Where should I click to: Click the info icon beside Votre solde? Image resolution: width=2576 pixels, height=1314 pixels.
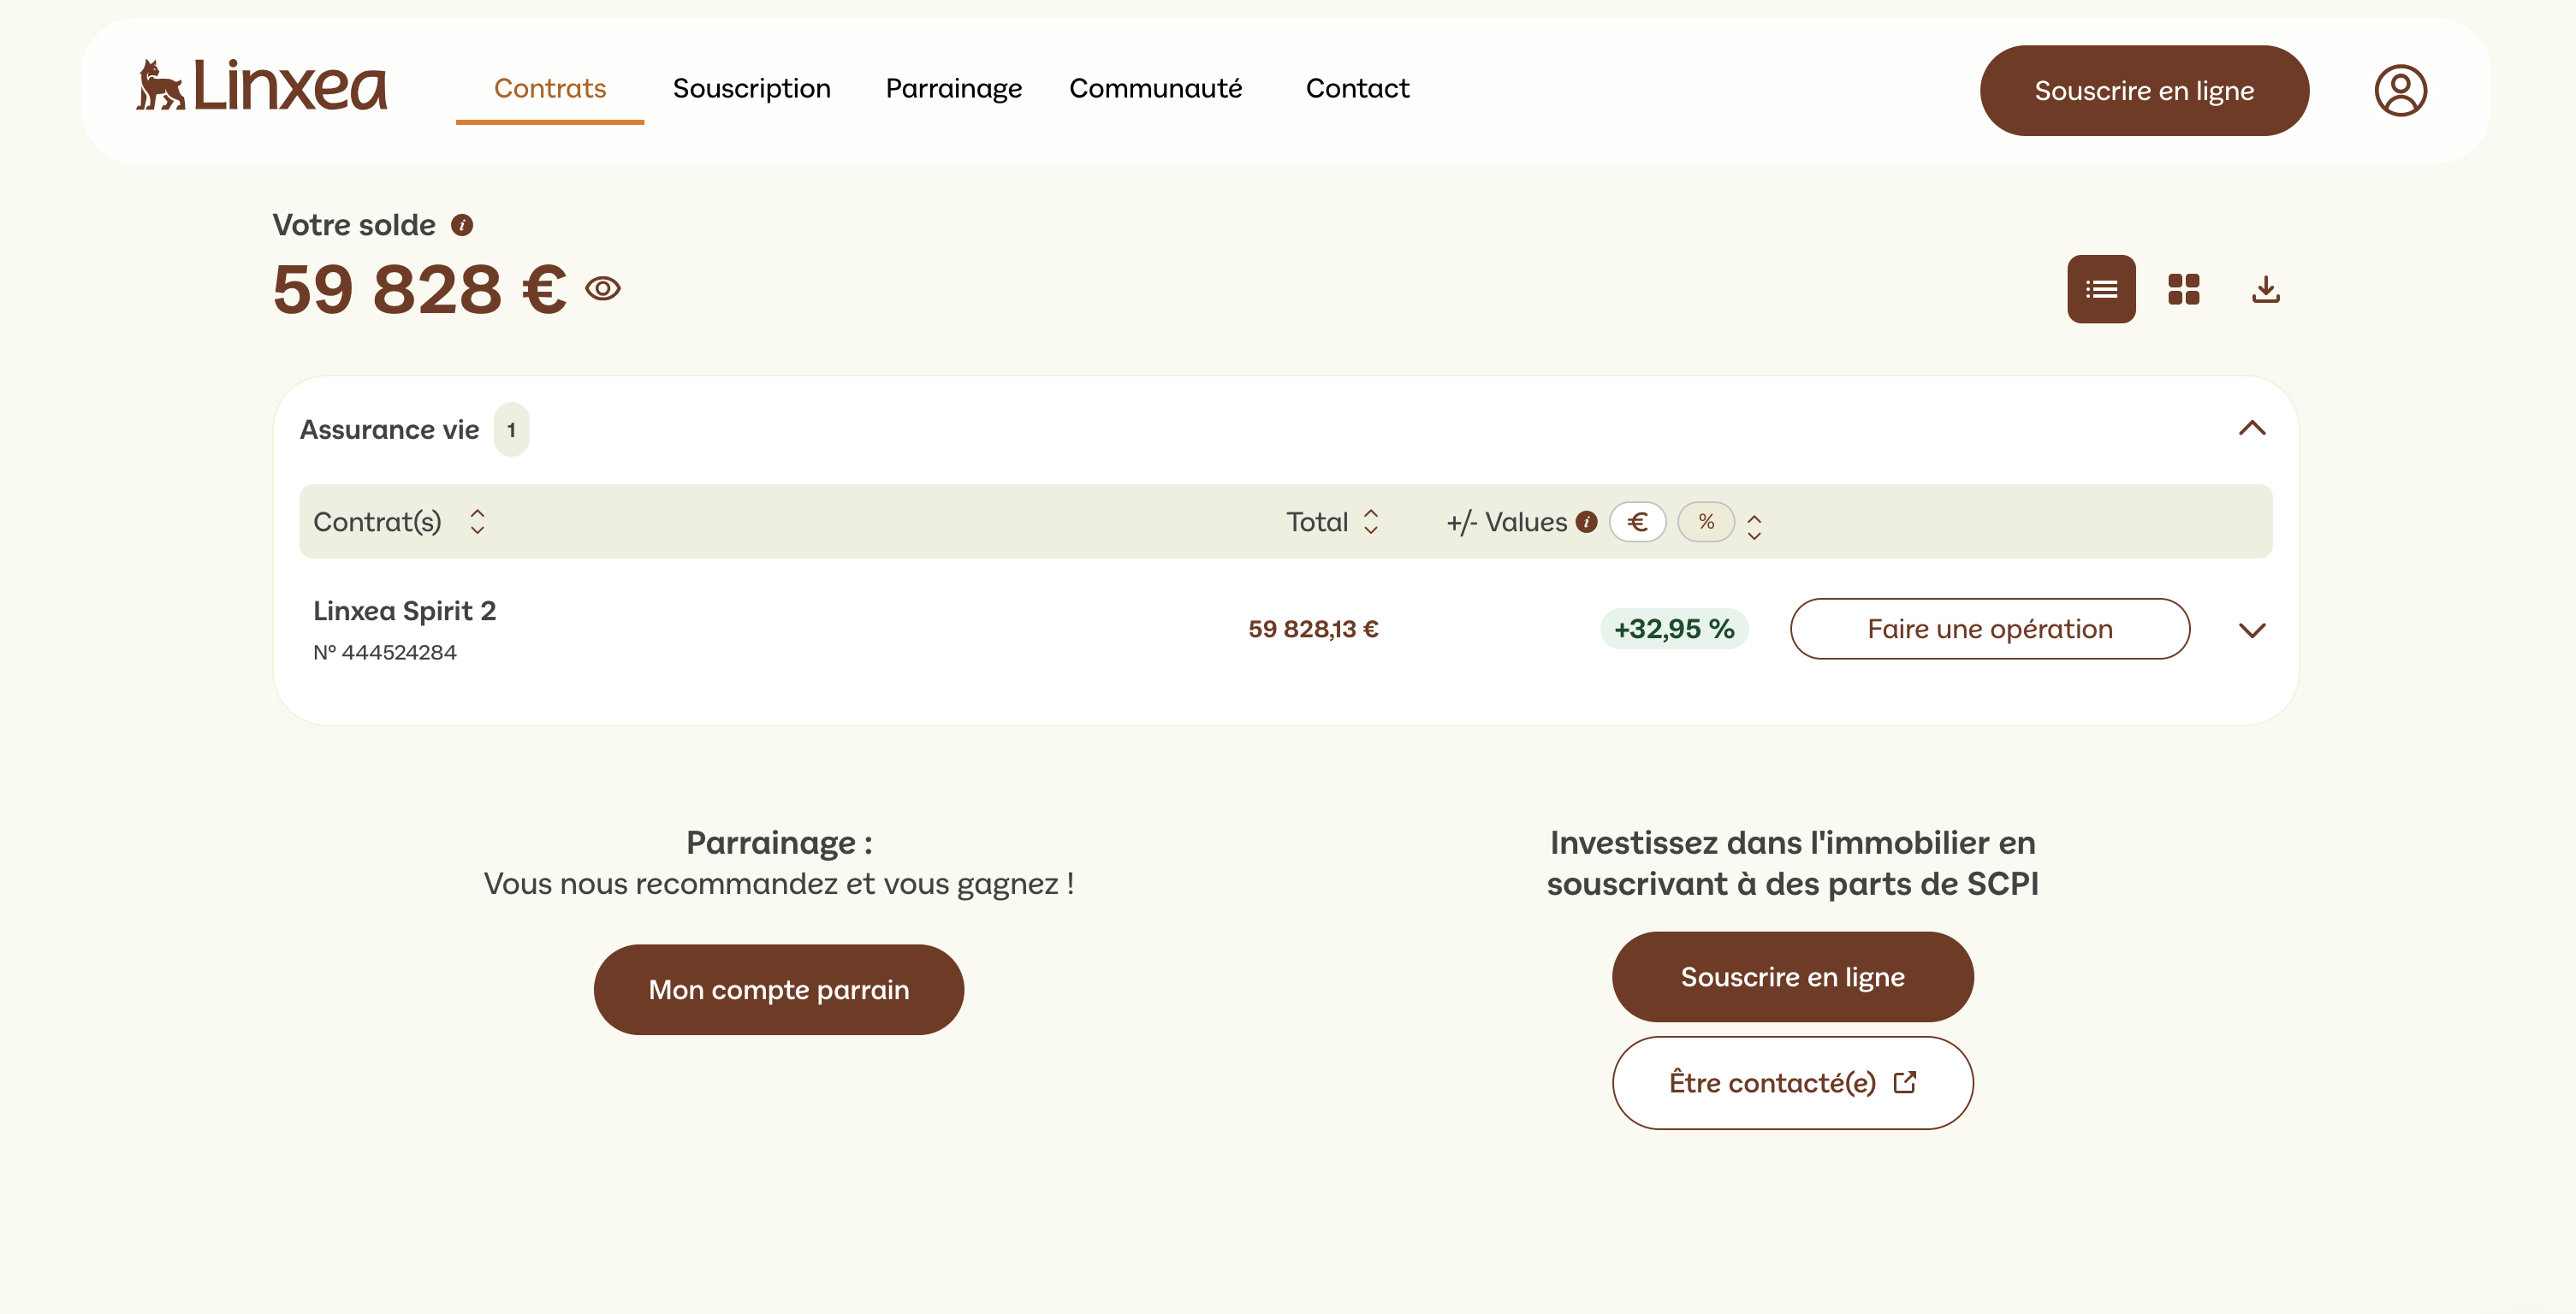tap(461, 225)
